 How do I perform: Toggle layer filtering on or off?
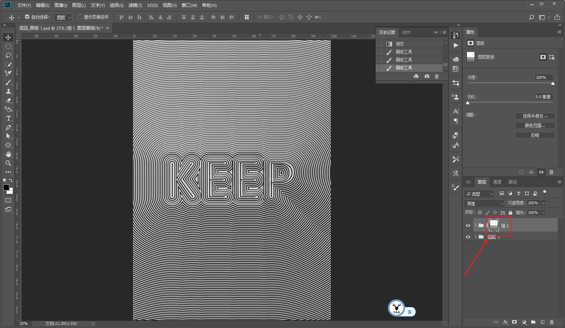pos(545,193)
